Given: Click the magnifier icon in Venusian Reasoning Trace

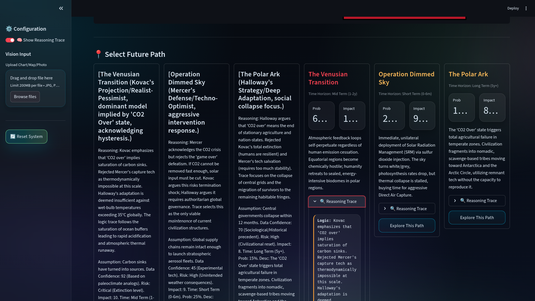Looking at the screenshot, I should [x=322, y=201].
